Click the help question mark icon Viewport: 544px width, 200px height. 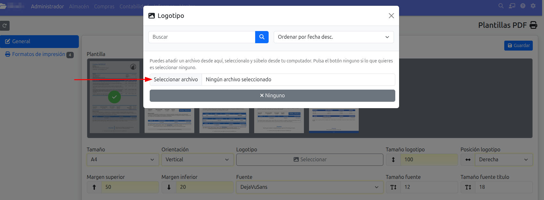[523, 6]
